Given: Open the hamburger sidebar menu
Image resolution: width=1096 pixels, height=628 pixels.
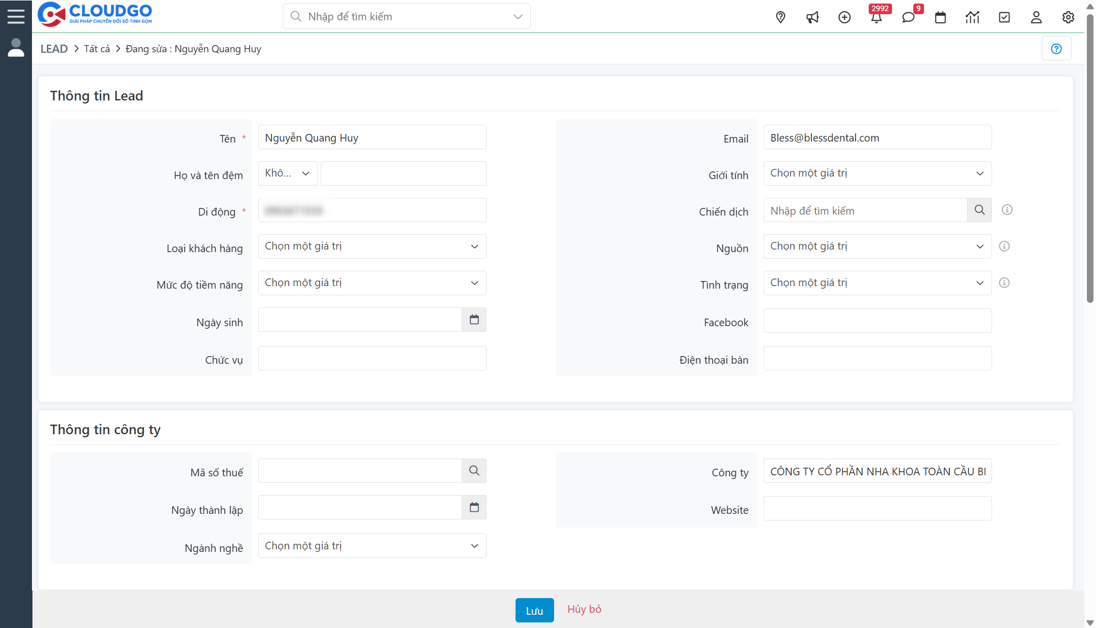Looking at the screenshot, I should point(16,16).
